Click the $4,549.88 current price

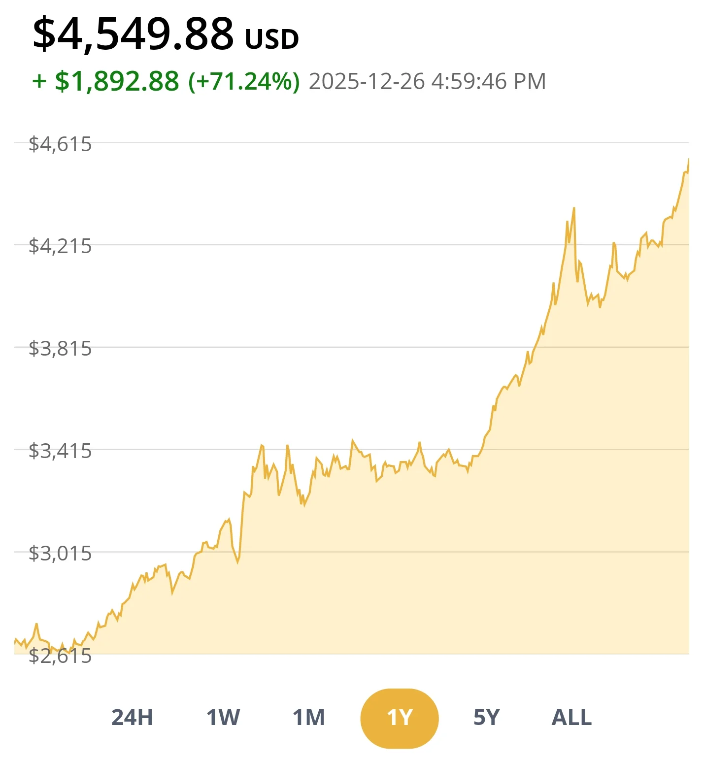coord(133,34)
